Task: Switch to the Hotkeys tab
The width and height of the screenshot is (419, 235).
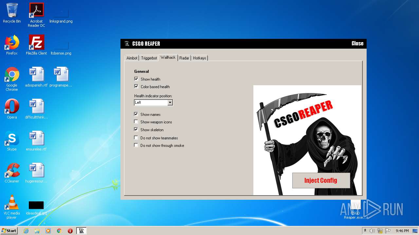Action: (199, 58)
